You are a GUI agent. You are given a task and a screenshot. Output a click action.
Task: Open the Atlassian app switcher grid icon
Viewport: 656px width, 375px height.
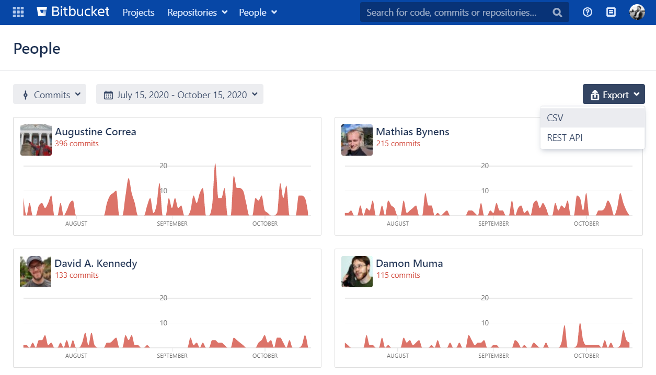click(18, 11)
